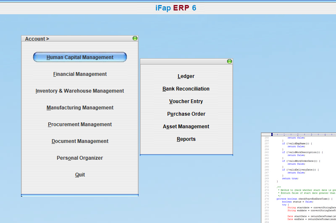
Task: Select Bank Reconciliation
Action: click(186, 89)
